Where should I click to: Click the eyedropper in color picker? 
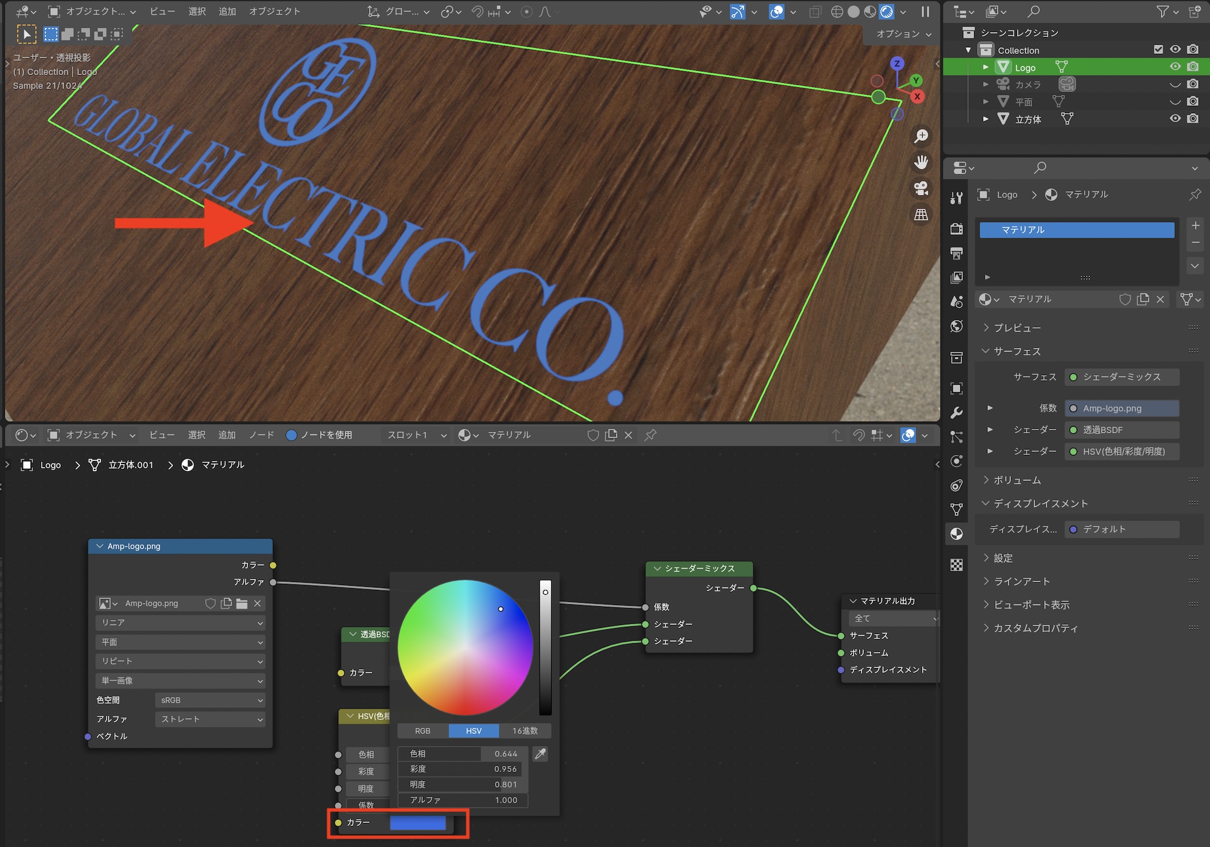click(540, 754)
